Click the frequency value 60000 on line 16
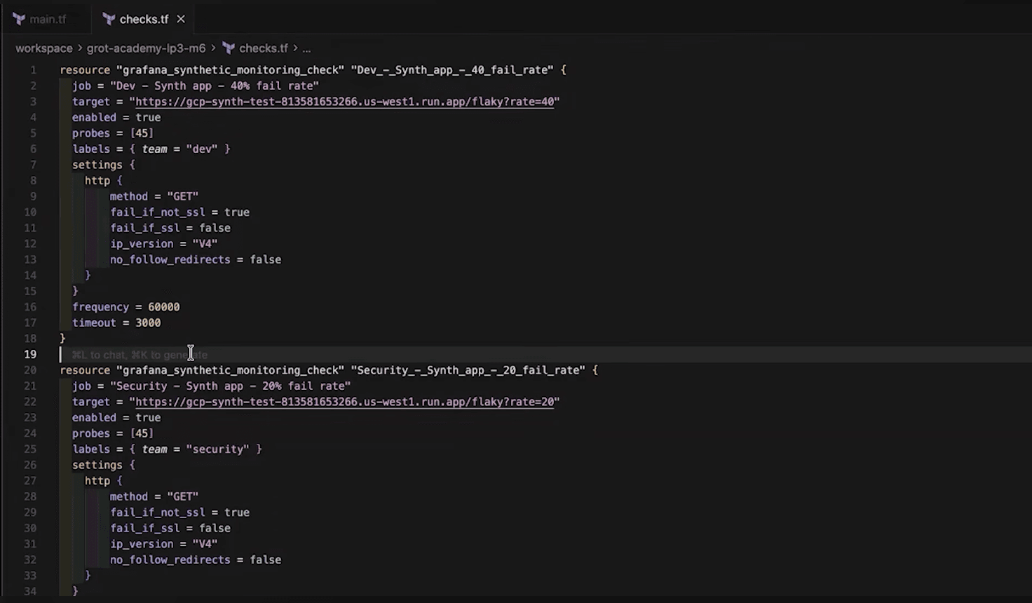The height and width of the screenshot is (603, 1032). coord(163,306)
